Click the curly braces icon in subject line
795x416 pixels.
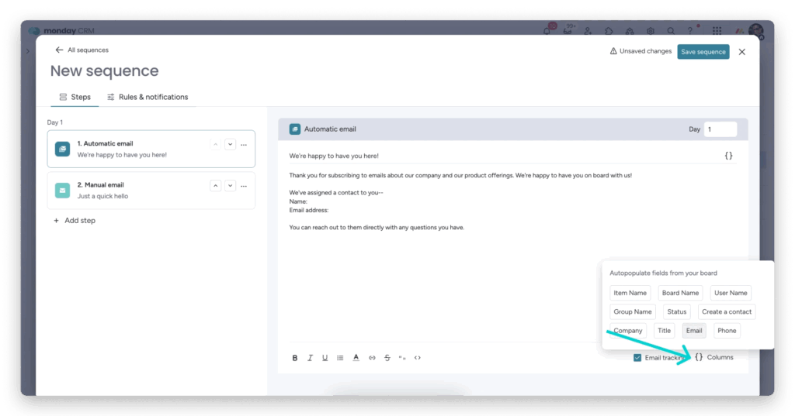pos(728,156)
